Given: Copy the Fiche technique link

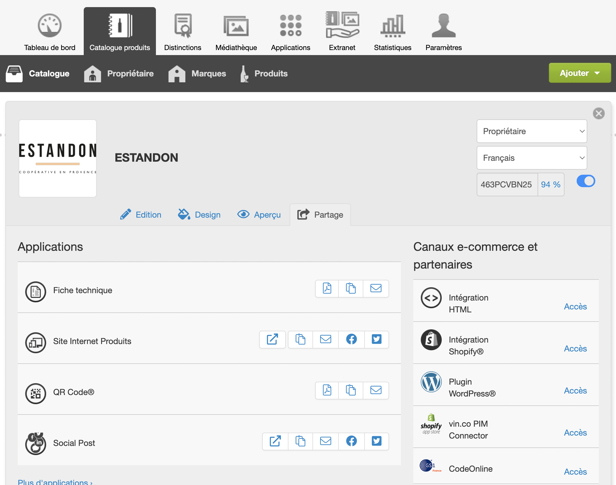Looking at the screenshot, I should click(x=351, y=288).
